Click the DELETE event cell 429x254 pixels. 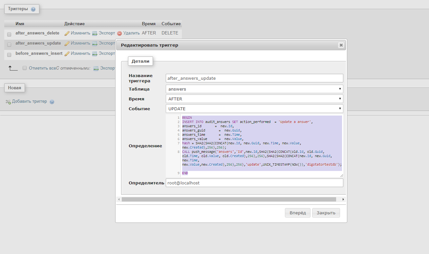click(170, 33)
